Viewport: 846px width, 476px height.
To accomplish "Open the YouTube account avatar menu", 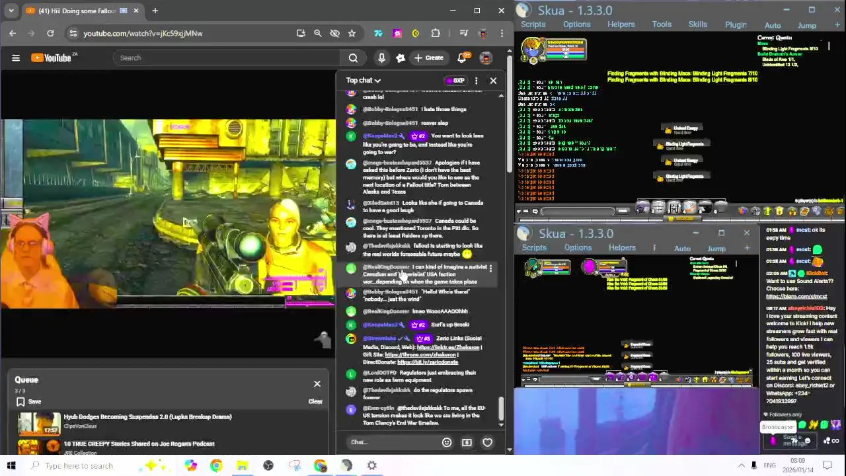I will click(486, 58).
